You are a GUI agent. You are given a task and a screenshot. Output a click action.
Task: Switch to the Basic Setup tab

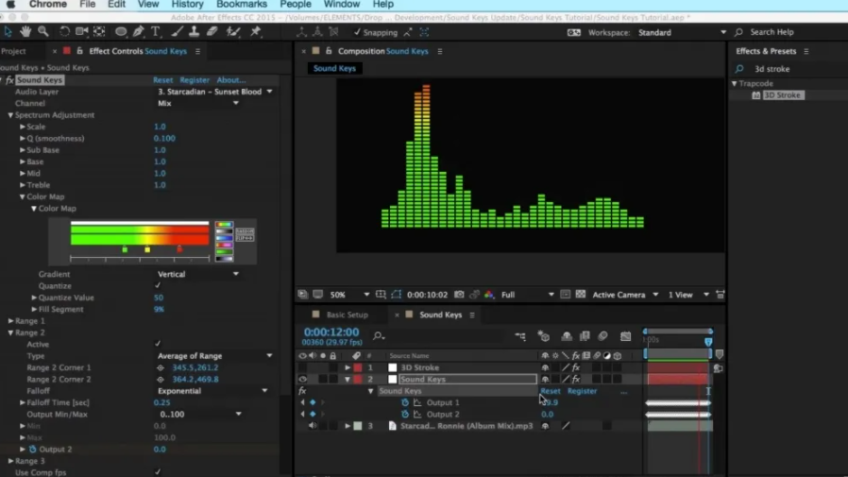(347, 315)
